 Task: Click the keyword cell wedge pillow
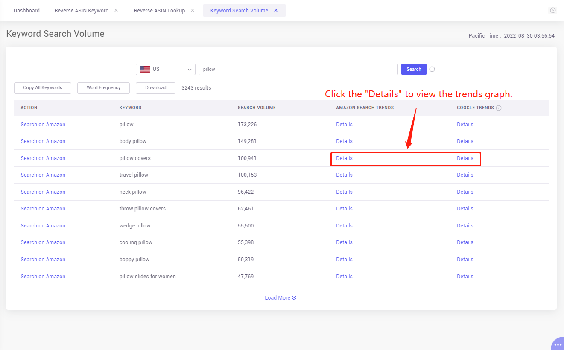pyautogui.click(x=135, y=226)
